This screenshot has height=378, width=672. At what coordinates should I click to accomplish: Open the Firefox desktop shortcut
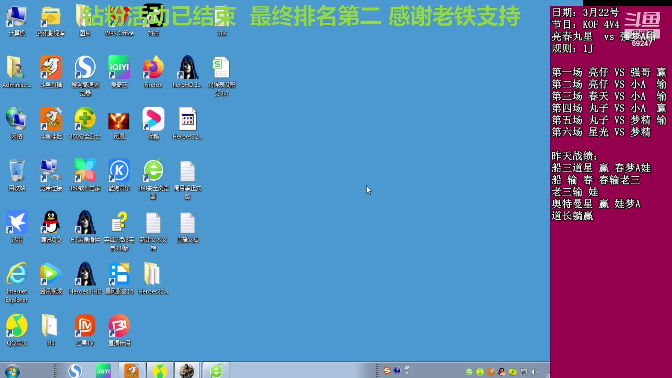153,72
